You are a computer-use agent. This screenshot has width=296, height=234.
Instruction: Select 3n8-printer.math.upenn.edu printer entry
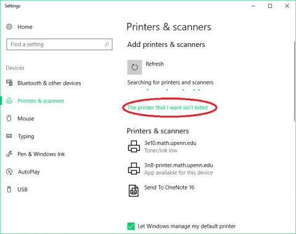click(x=178, y=165)
